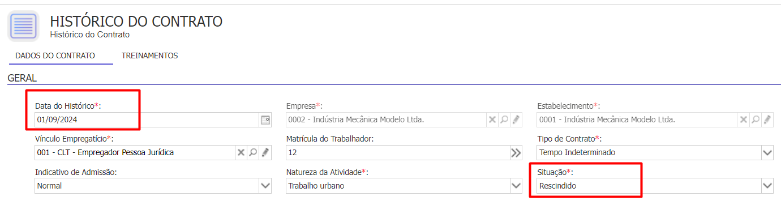The image size is (781, 205).
Task: Expand the Tipo de Contrato dropdown
Action: (767, 152)
